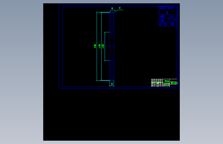Click the second leader label at top right of gear
The width and height of the screenshot is (223, 144).
pyautogui.click(x=120, y=8)
